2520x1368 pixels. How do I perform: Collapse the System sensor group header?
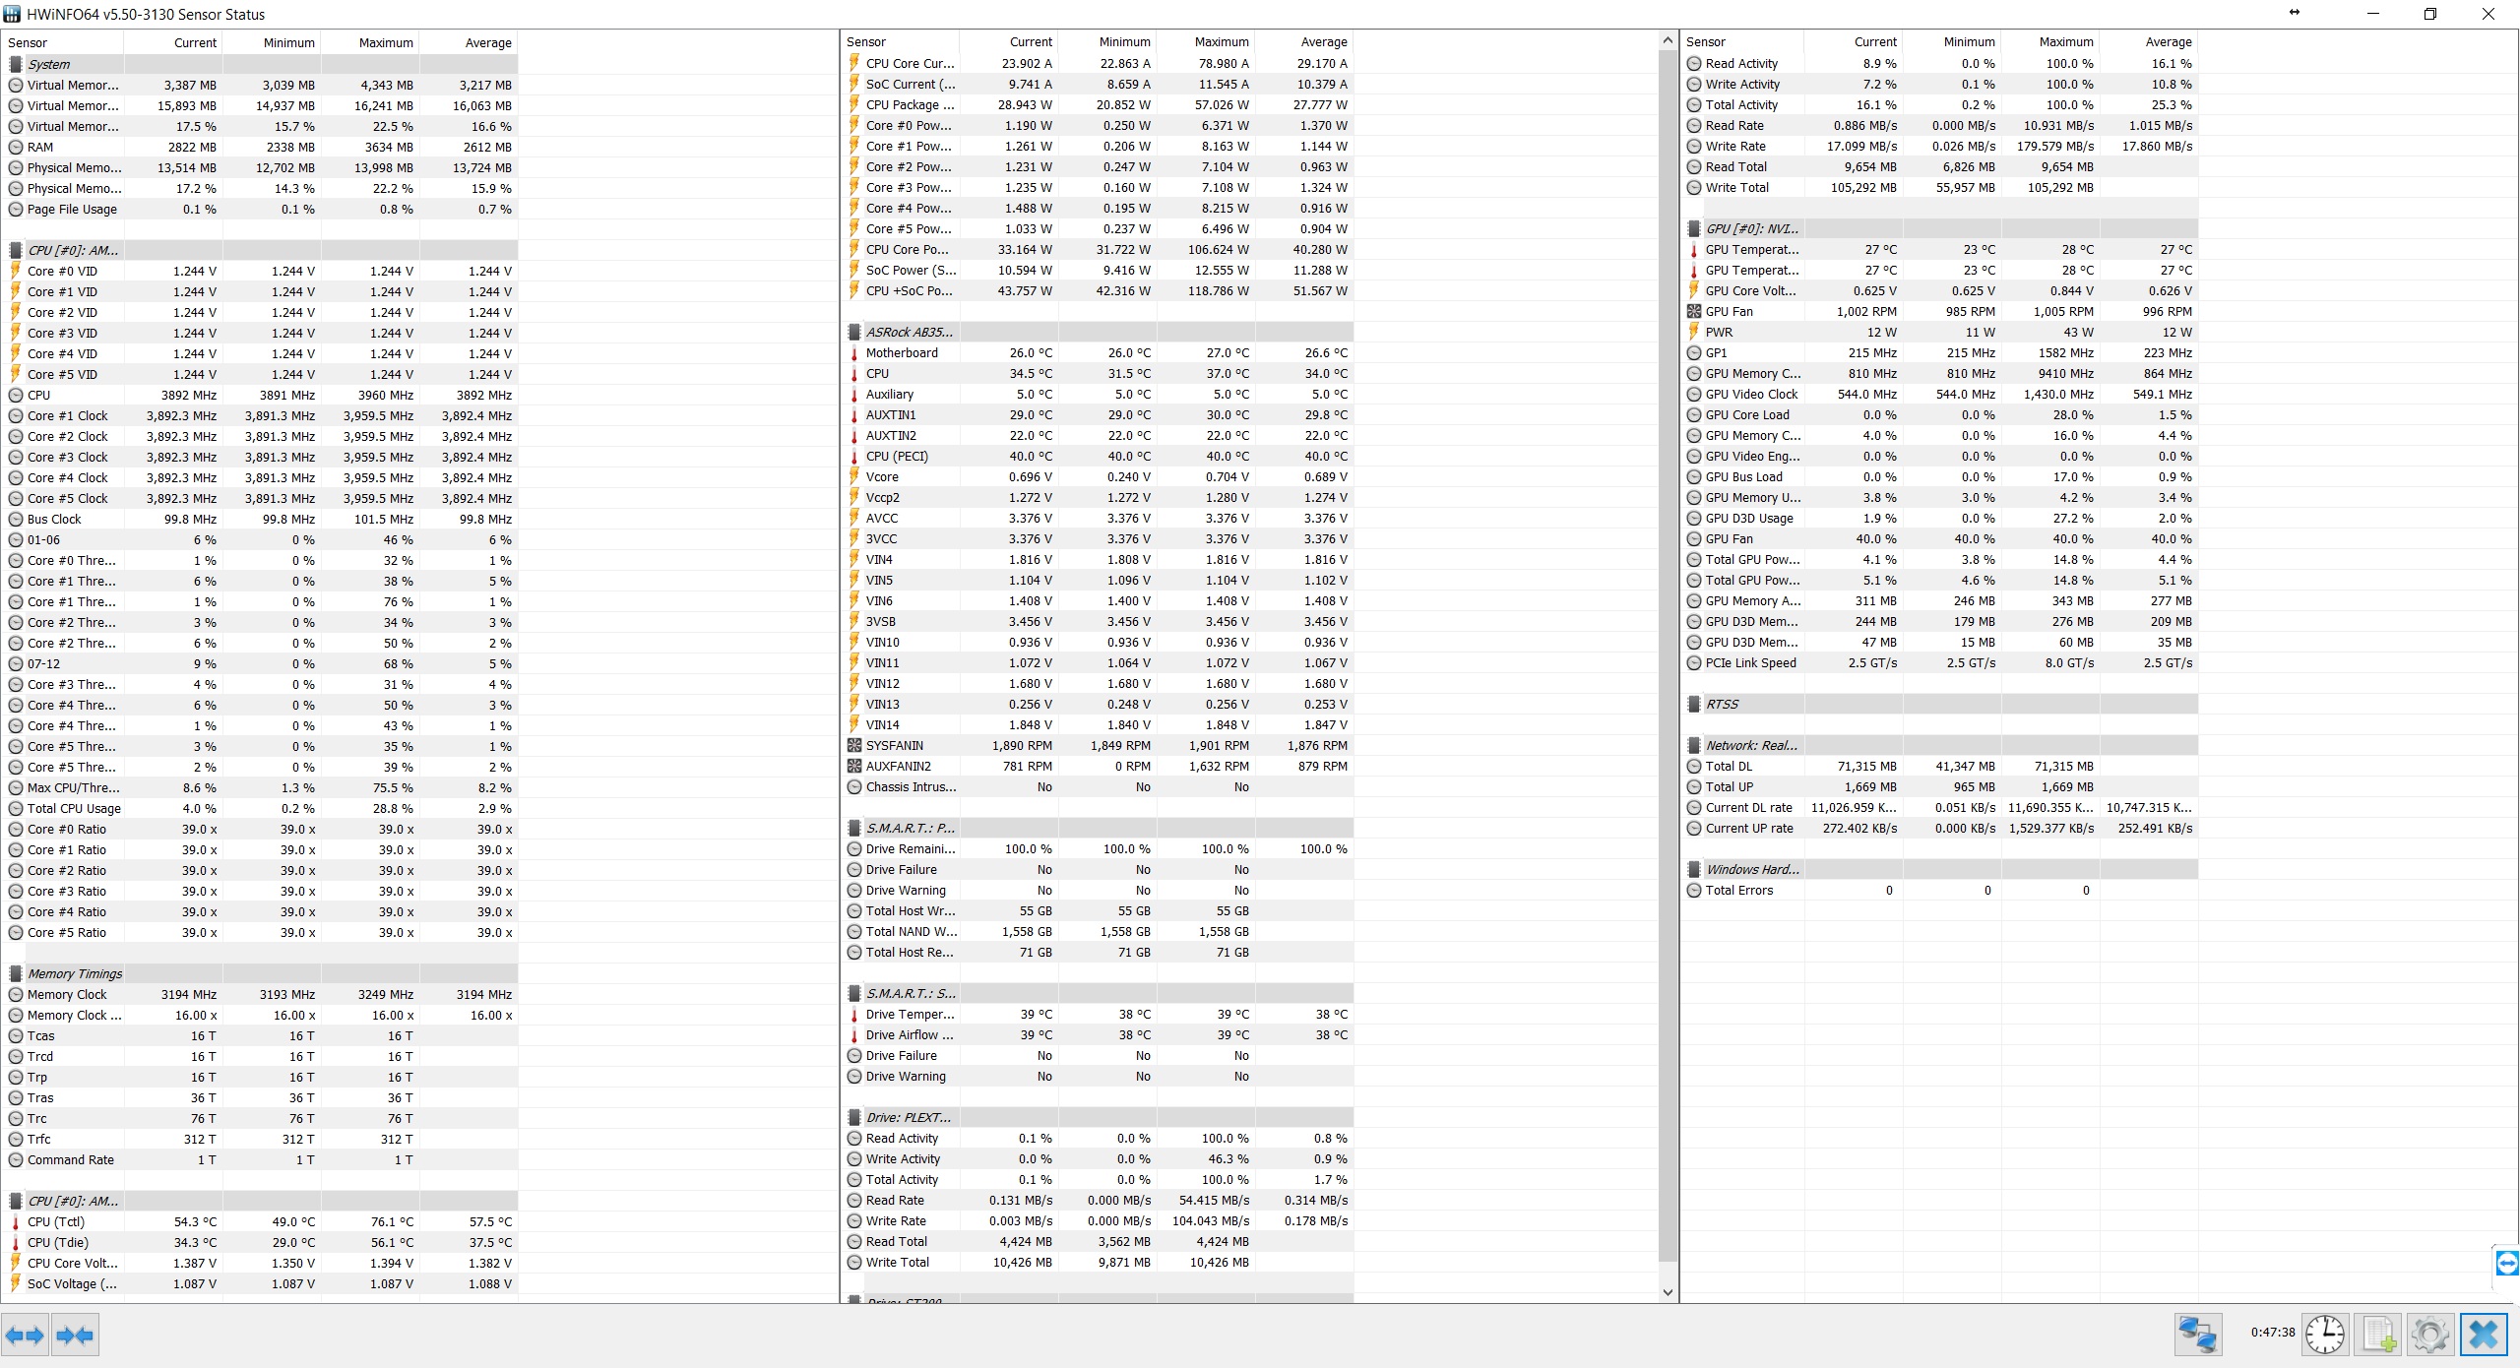click(49, 64)
